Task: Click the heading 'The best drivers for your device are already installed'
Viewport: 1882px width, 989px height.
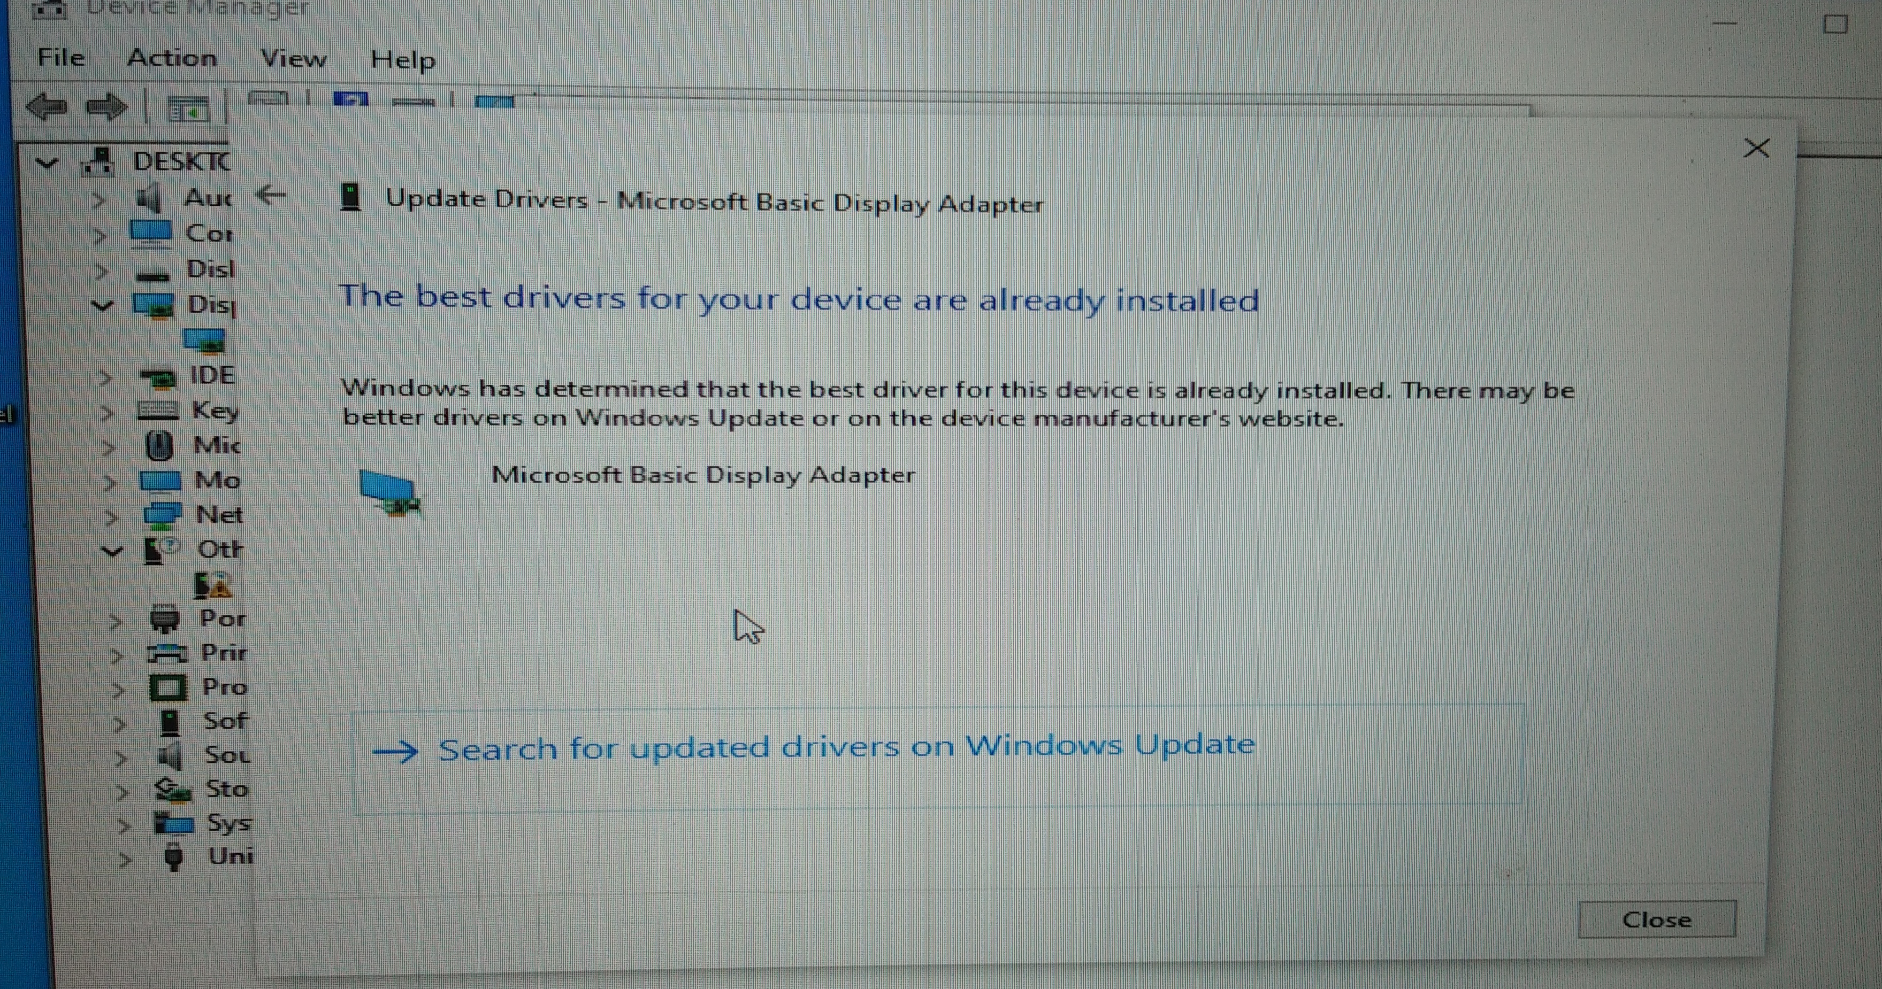Action: (800, 298)
